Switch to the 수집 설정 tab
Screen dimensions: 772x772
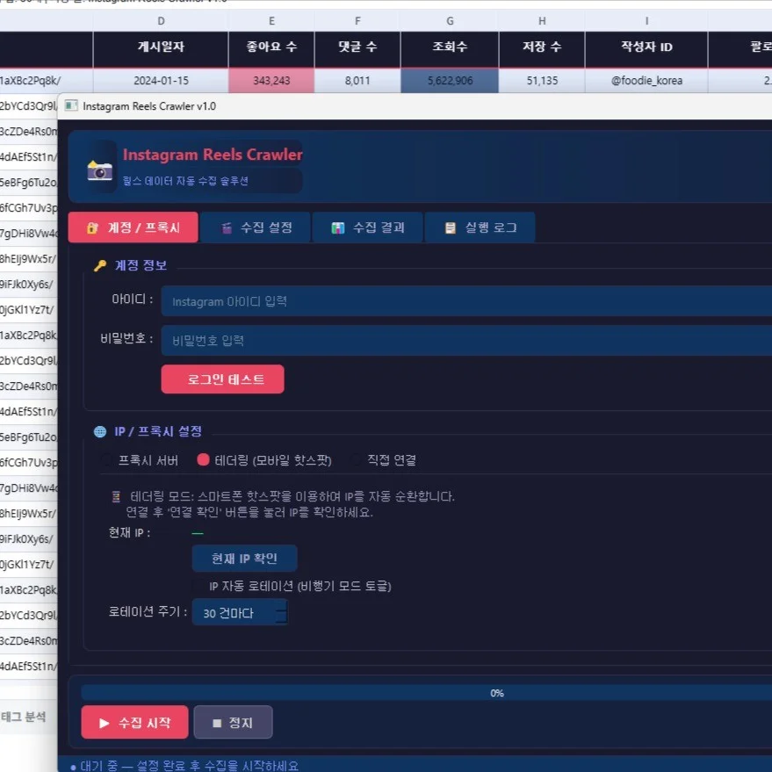point(256,227)
